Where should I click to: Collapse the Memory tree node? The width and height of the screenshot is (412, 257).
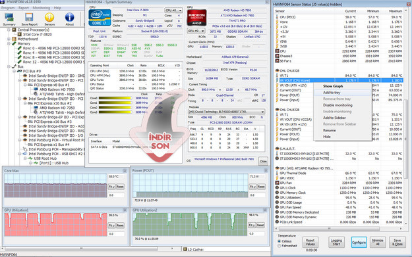[9, 43]
